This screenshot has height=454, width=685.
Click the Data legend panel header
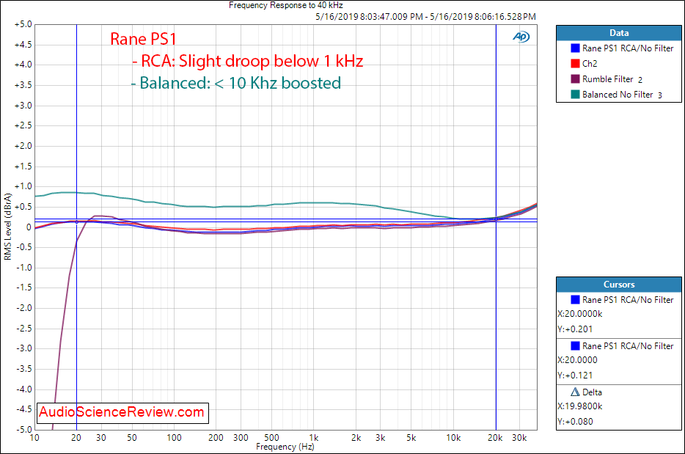click(x=618, y=33)
